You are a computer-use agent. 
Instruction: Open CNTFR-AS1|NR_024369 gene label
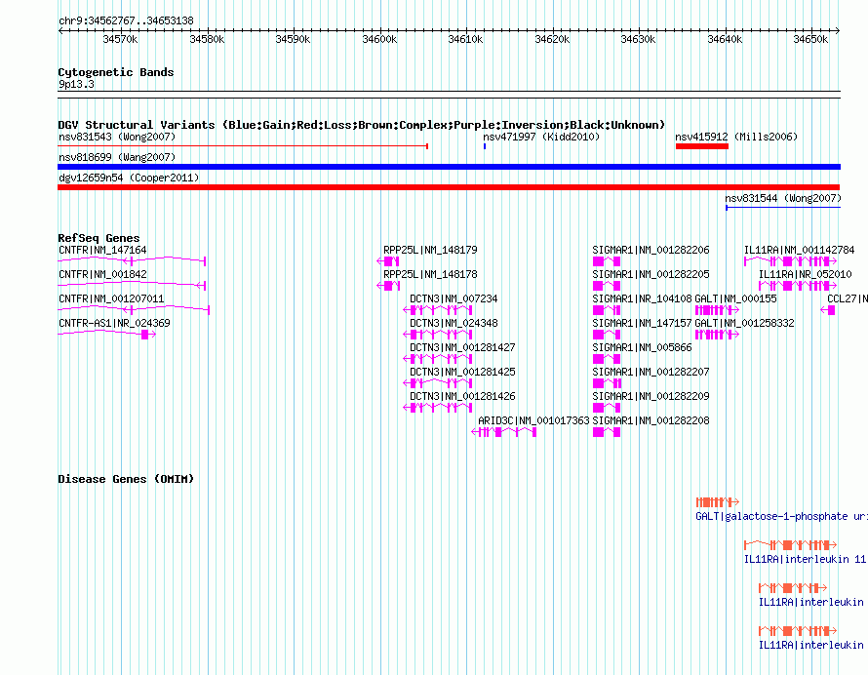[x=114, y=324]
